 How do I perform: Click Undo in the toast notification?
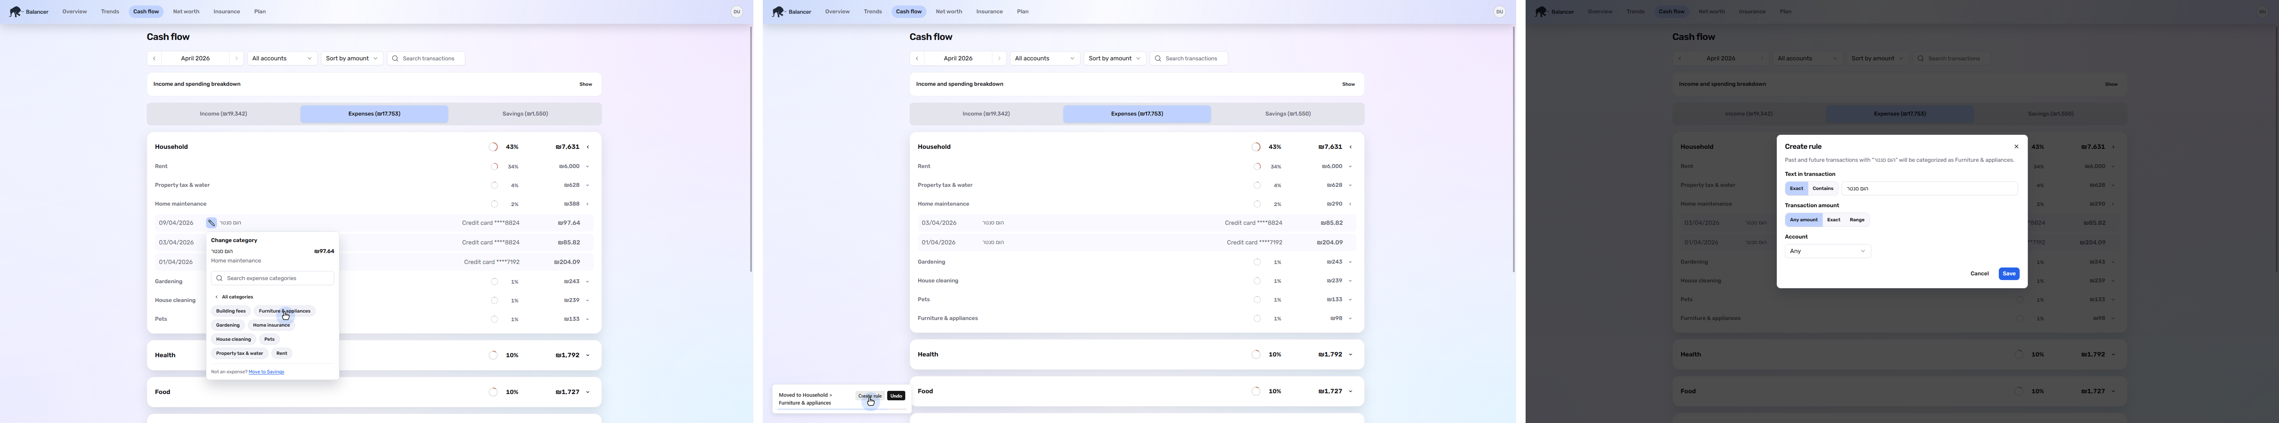(x=896, y=396)
